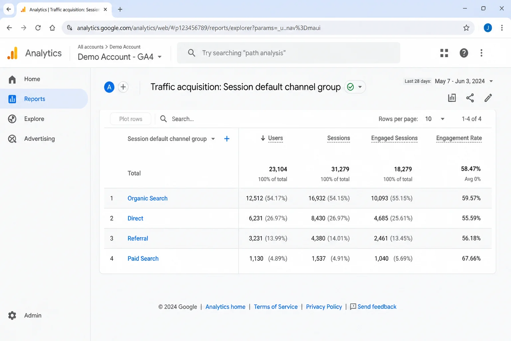Click the 1-4 of 4 pagination text
This screenshot has width=511, height=341.
(471, 119)
